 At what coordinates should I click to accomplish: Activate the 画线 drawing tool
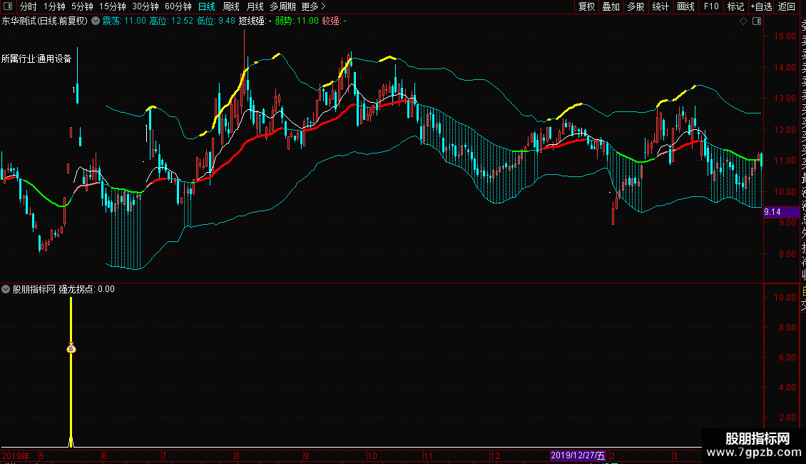click(x=685, y=6)
